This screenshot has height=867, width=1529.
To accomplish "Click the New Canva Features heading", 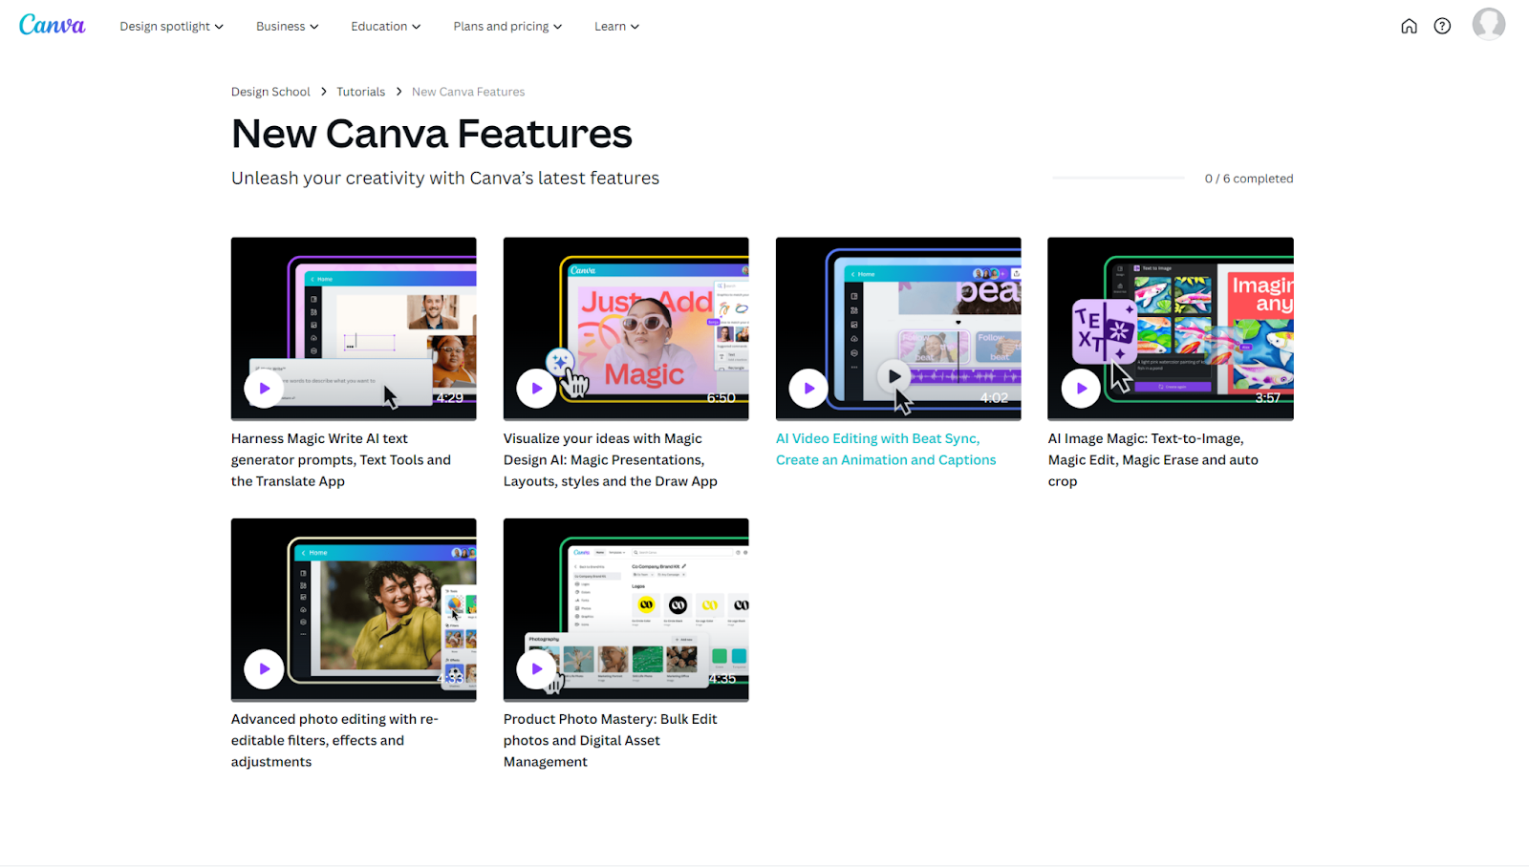I will point(432,134).
